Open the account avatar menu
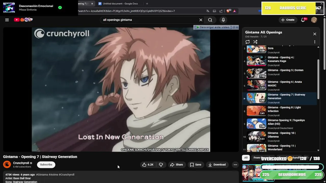 coord(314,20)
